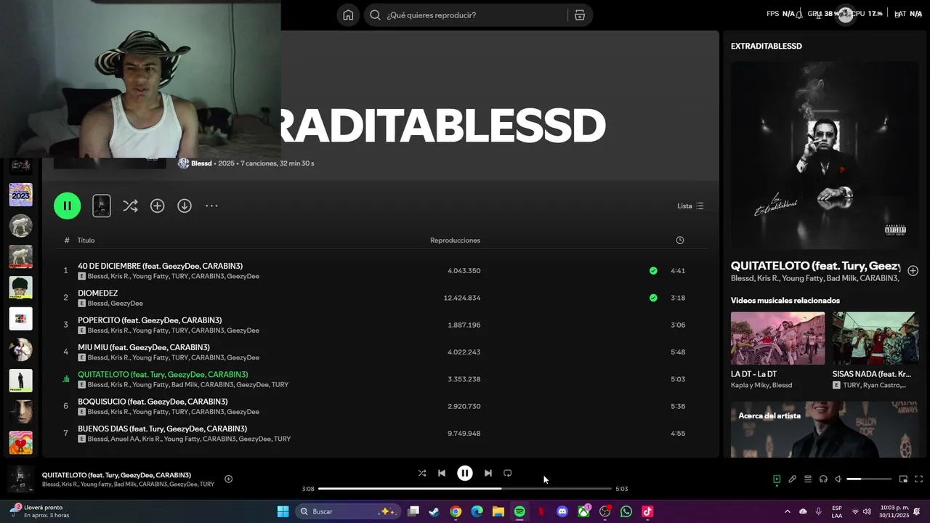Viewport: 930px width, 523px height.
Task: Toggle saved checkmark on 40 DE DICIEMBRE
Action: click(x=653, y=270)
